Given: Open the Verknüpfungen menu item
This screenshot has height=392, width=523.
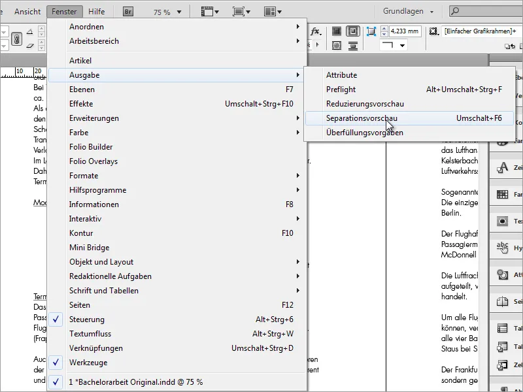Looking at the screenshot, I should click(177, 348).
